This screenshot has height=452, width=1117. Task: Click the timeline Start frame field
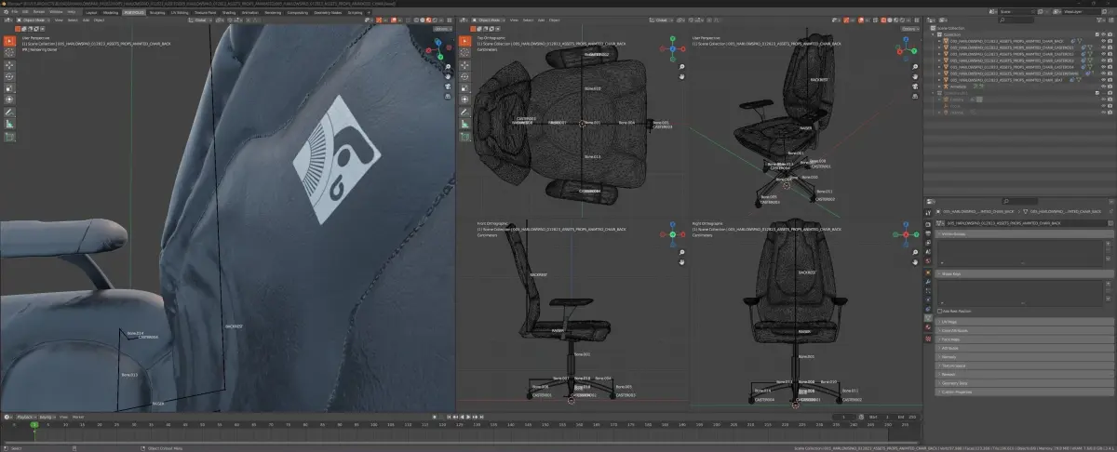coord(879,417)
